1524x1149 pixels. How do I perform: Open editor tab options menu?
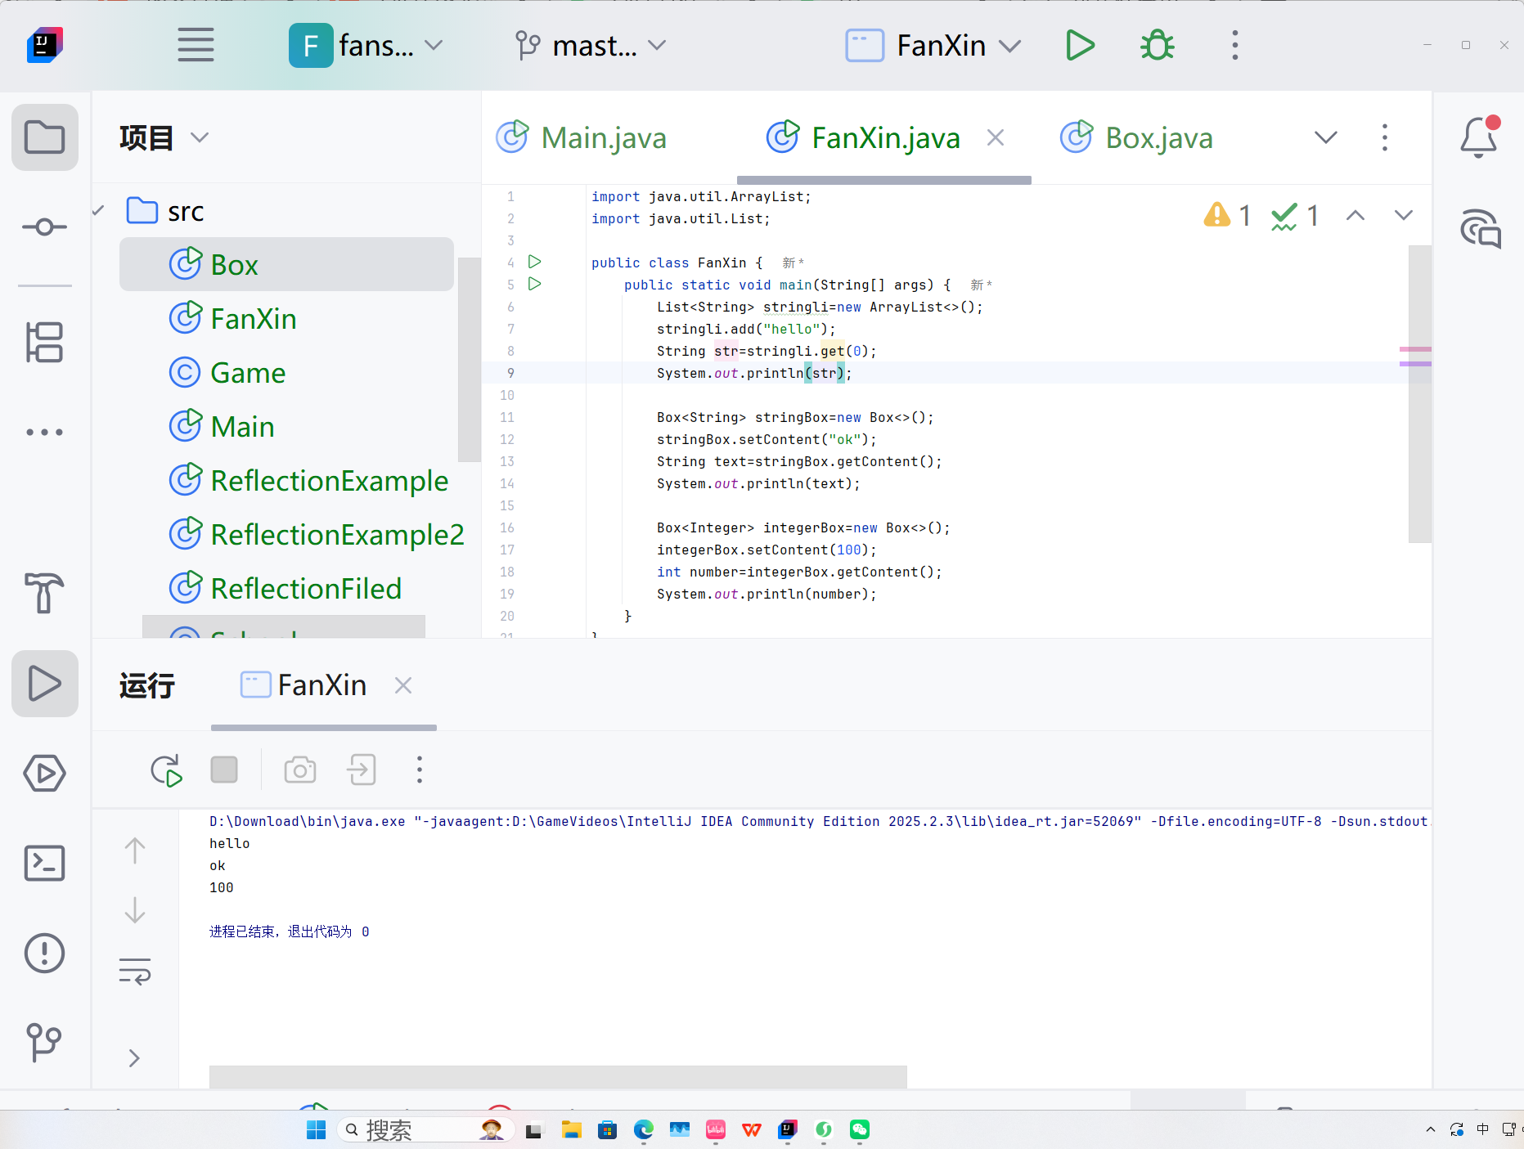[x=1385, y=137]
